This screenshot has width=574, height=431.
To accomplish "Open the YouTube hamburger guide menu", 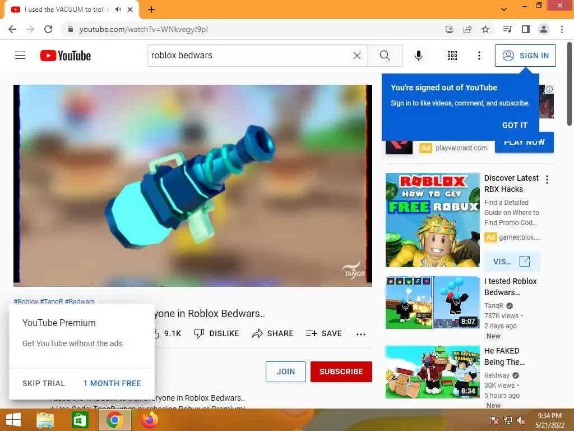I will tap(20, 56).
